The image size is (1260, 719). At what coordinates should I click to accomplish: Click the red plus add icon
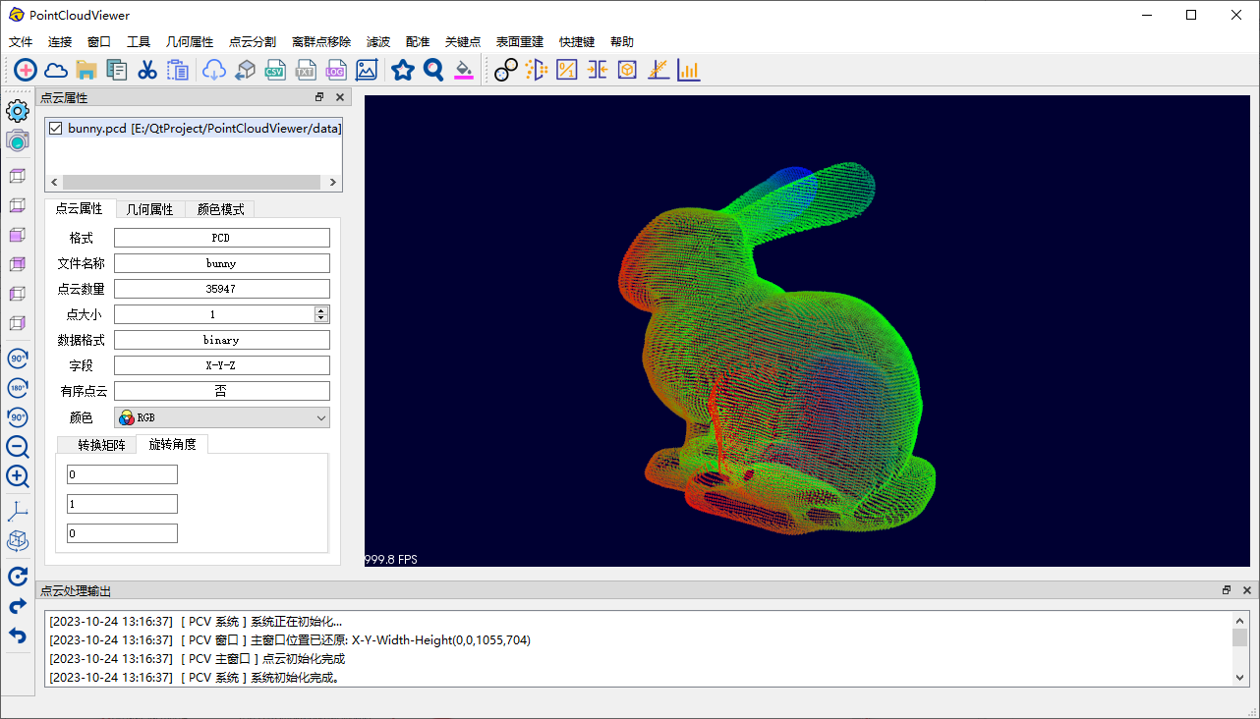pyautogui.click(x=26, y=70)
